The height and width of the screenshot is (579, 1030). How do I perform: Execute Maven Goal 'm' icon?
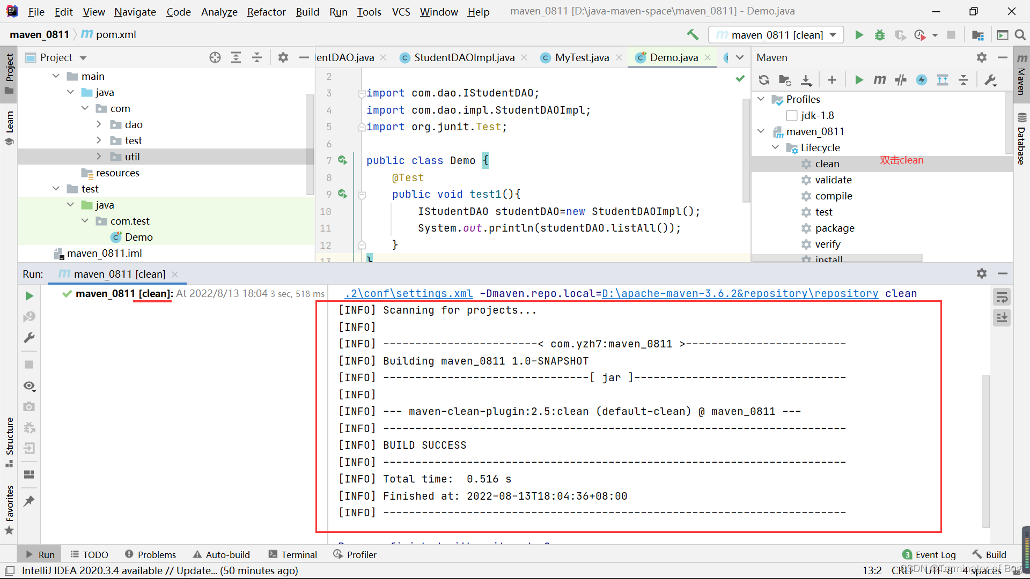(880, 80)
